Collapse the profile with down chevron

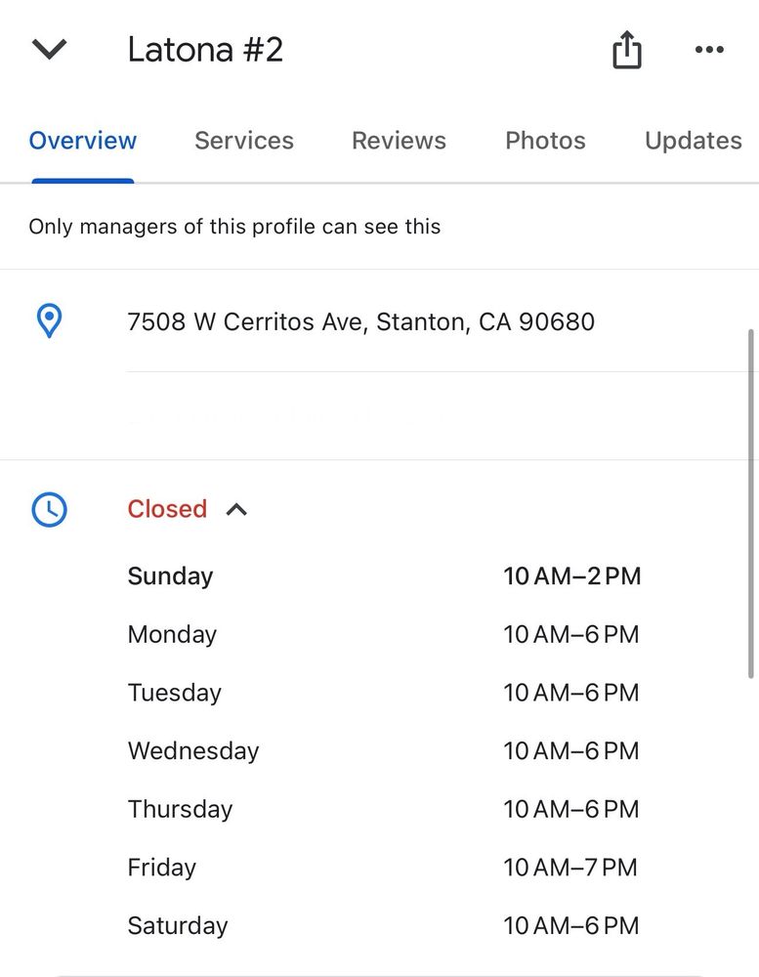(49, 50)
